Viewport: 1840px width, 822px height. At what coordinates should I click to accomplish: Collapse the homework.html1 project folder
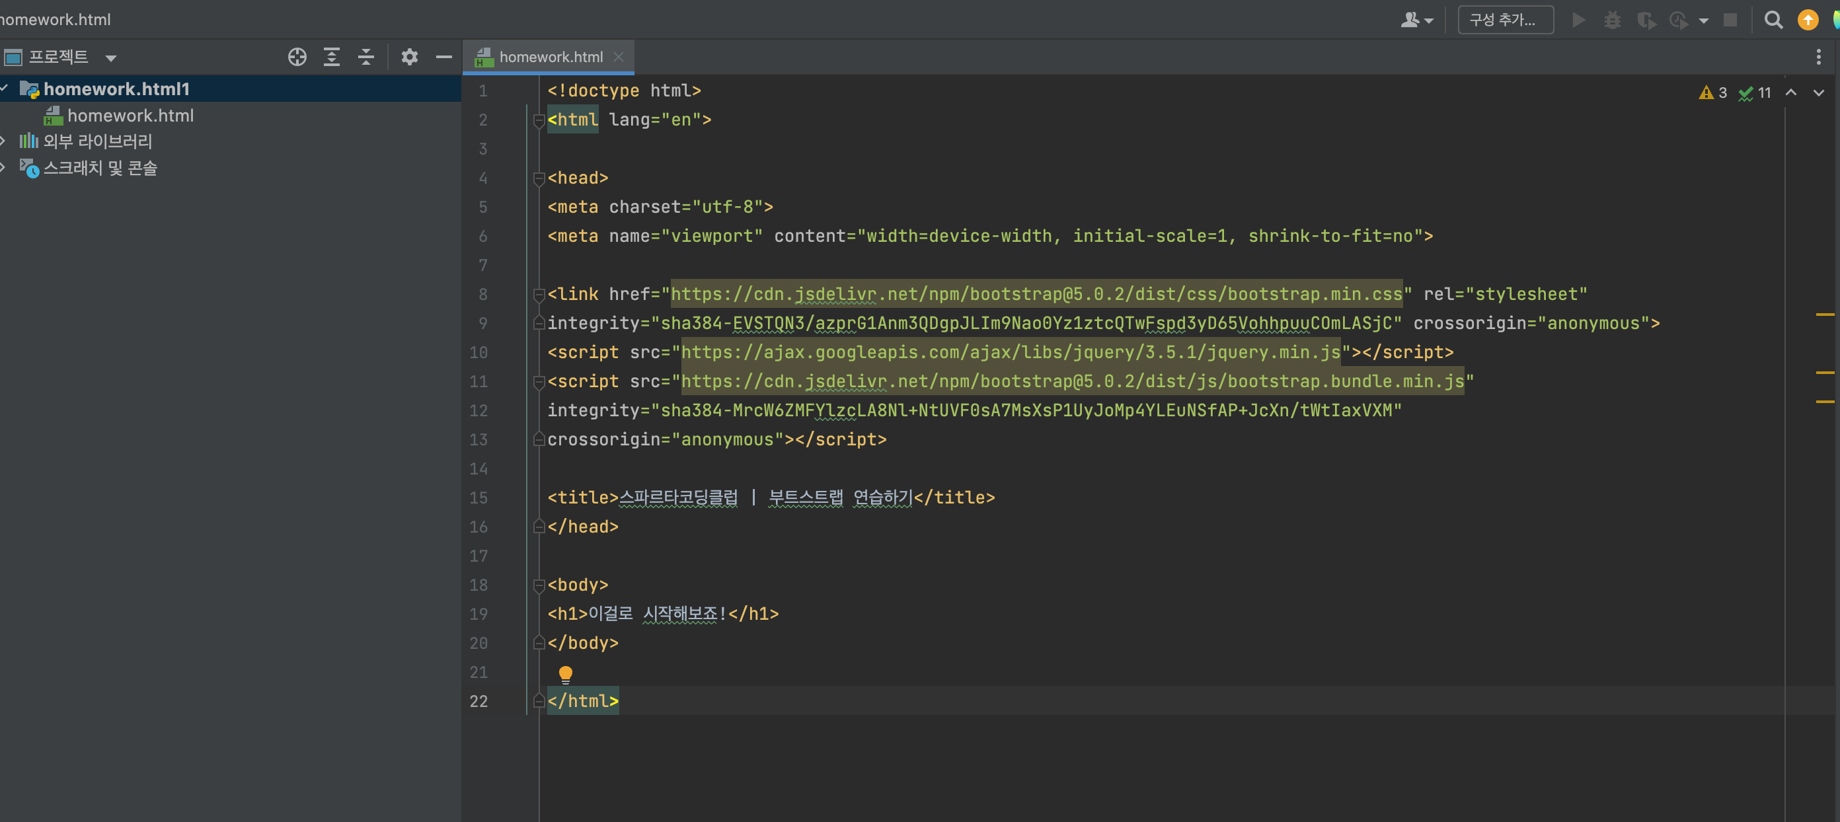pyautogui.click(x=4, y=89)
